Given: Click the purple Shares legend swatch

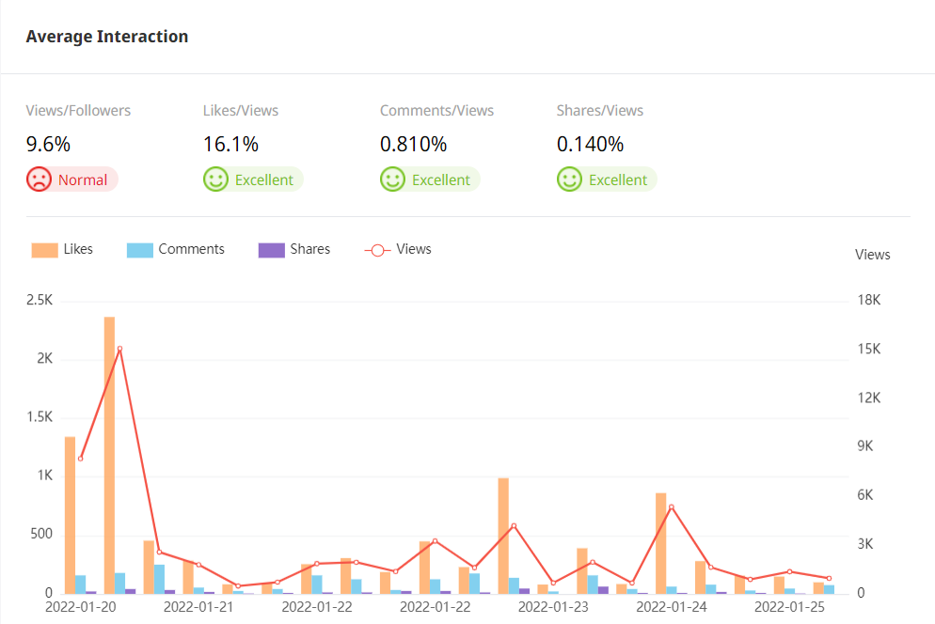Looking at the screenshot, I should click(271, 250).
